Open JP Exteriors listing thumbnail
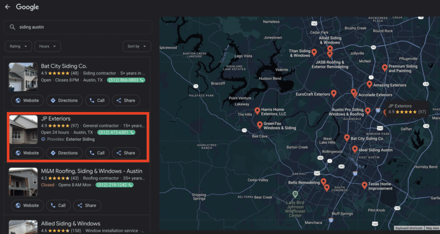This screenshot has width=440, height=234. (23, 130)
